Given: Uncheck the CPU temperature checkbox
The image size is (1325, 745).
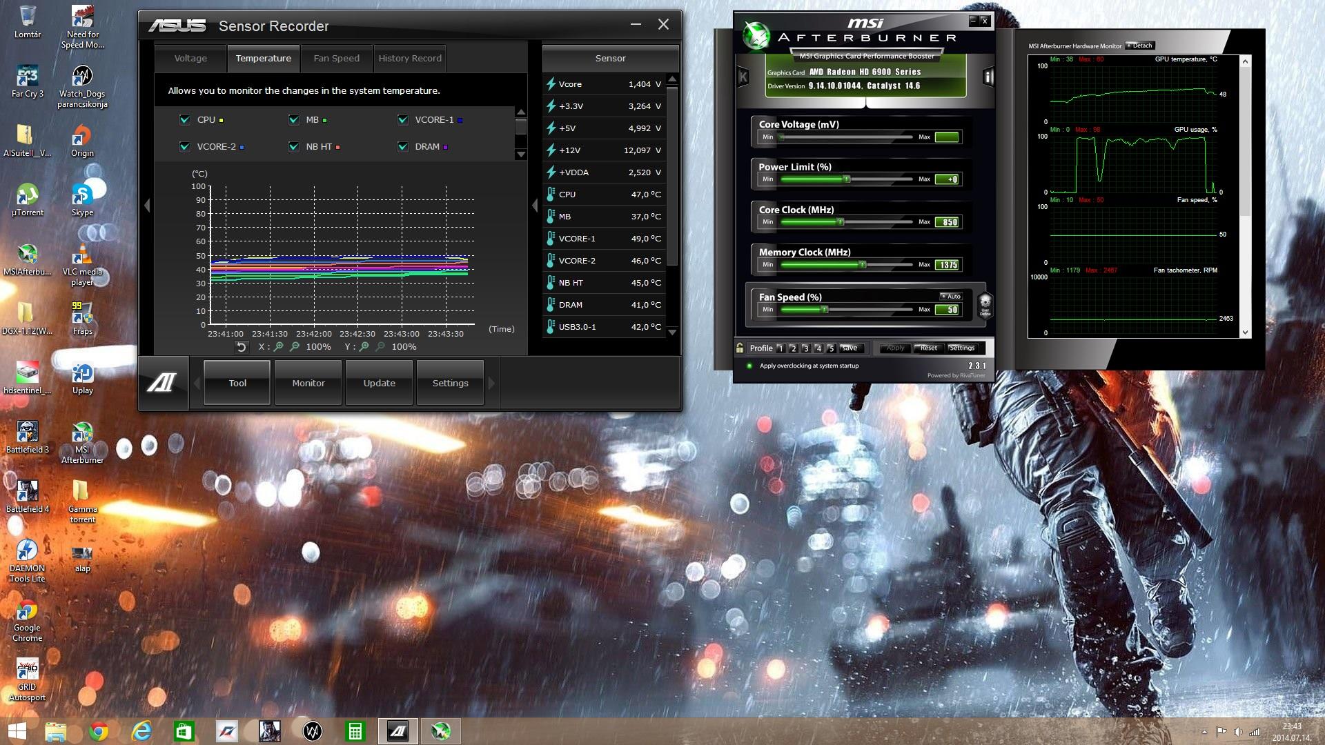Looking at the screenshot, I should tap(184, 120).
